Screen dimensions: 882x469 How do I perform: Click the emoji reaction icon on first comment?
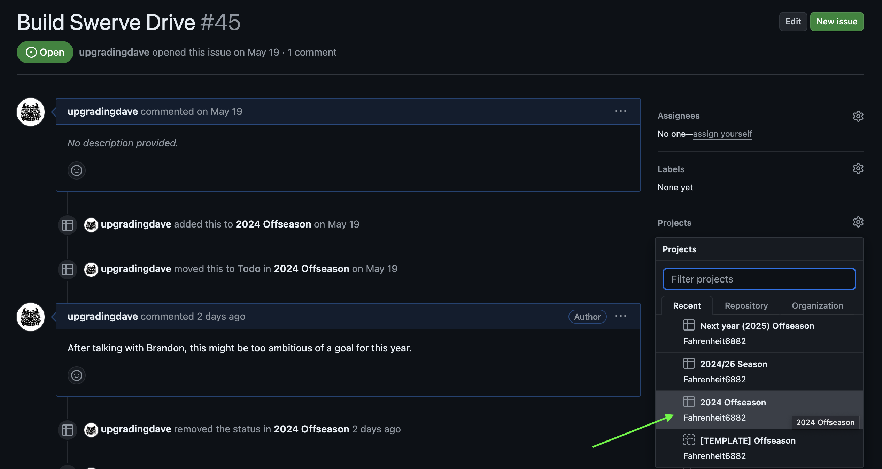pyautogui.click(x=76, y=169)
